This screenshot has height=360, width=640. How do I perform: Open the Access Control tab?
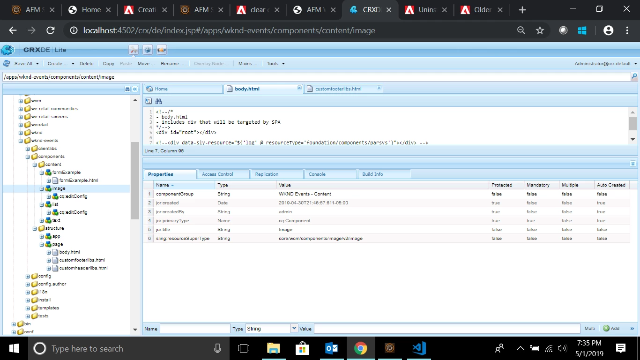223,174
